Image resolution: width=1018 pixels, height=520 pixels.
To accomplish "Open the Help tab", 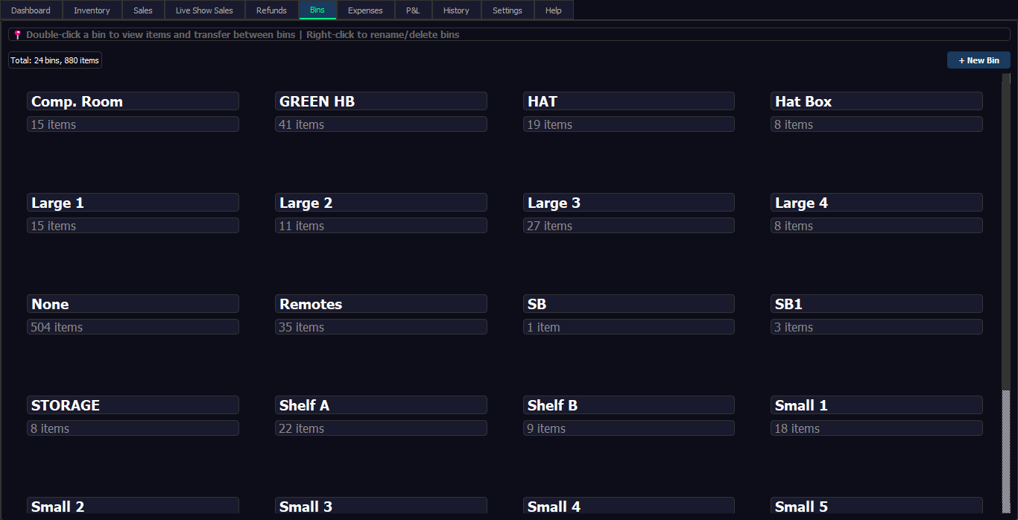I will [554, 10].
